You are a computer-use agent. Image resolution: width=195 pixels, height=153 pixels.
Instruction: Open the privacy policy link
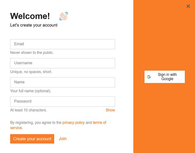(73, 123)
